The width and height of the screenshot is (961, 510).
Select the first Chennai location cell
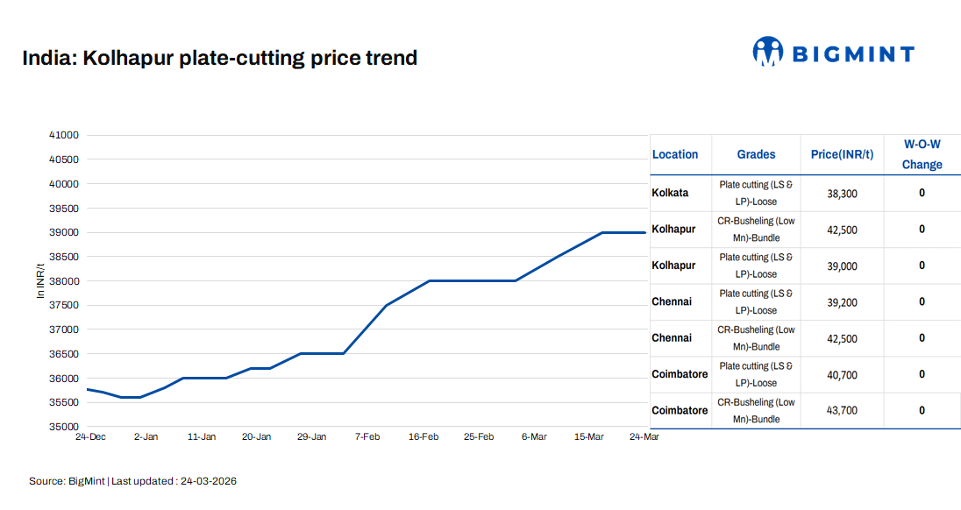click(672, 301)
